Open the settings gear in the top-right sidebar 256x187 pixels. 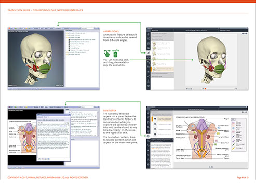(149, 86)
